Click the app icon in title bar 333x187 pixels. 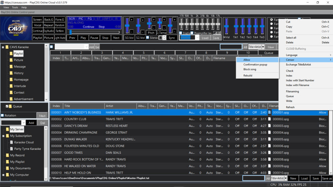coord(2,2)
